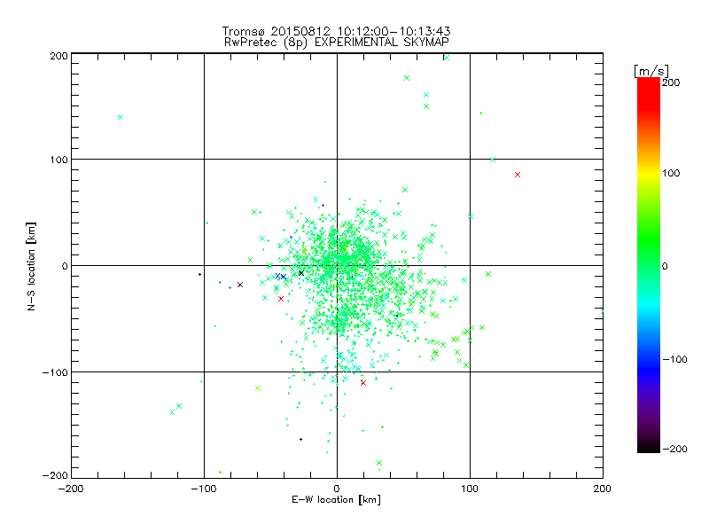
Task: Click the x-axis '100' tick label
Action: click(x=470, y=489)
